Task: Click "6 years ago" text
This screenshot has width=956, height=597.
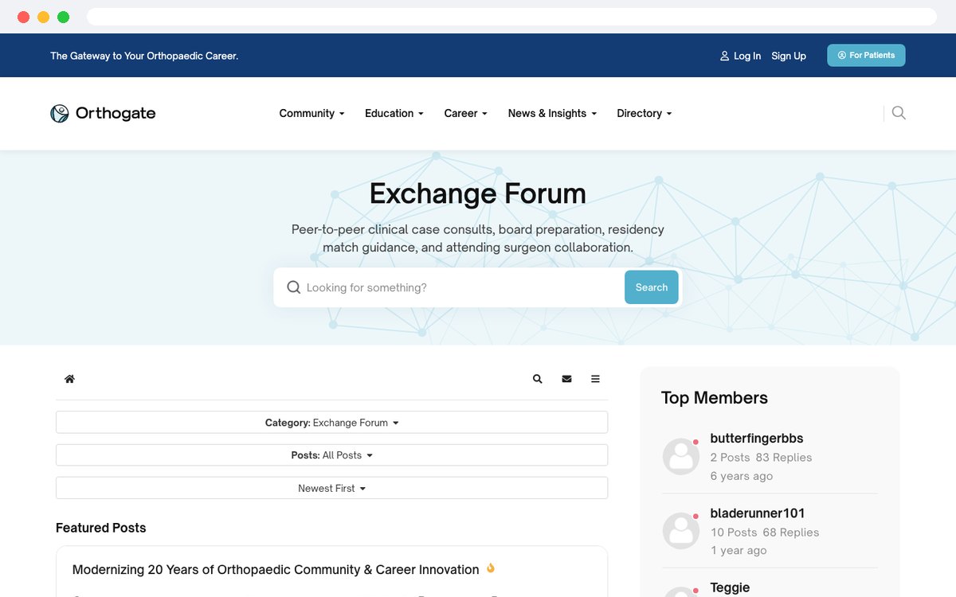Action: [742, 476]
